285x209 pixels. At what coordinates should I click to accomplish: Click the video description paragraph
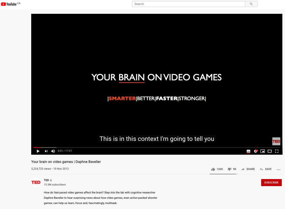click(100, 198)
